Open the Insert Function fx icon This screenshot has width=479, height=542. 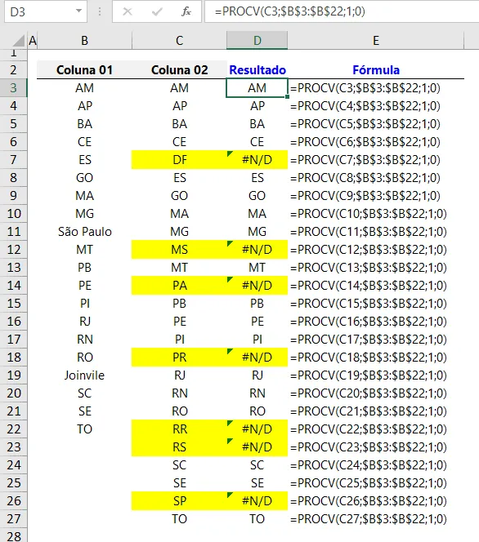(186, 11)
